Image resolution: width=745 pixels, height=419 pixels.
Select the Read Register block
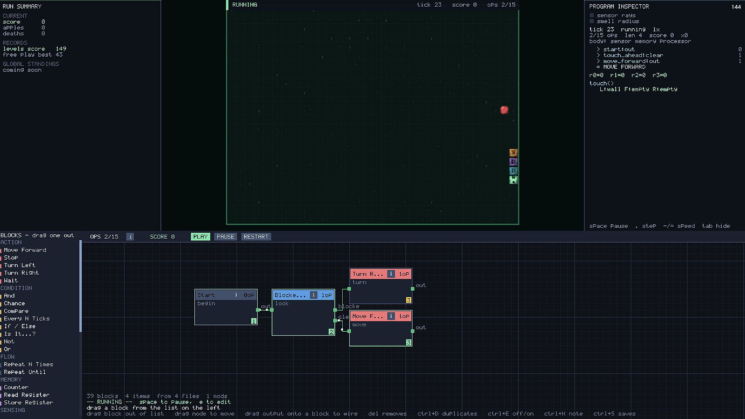click(x=26, y=395)
